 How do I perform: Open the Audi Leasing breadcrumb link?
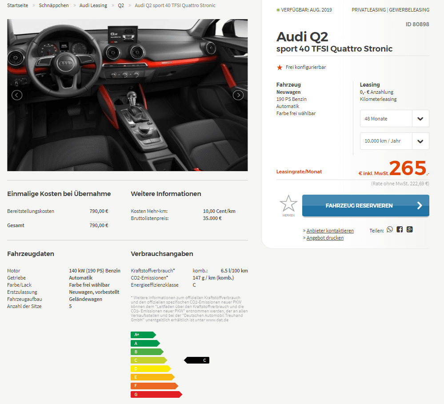pyautogui.click(x=93, y=5)
